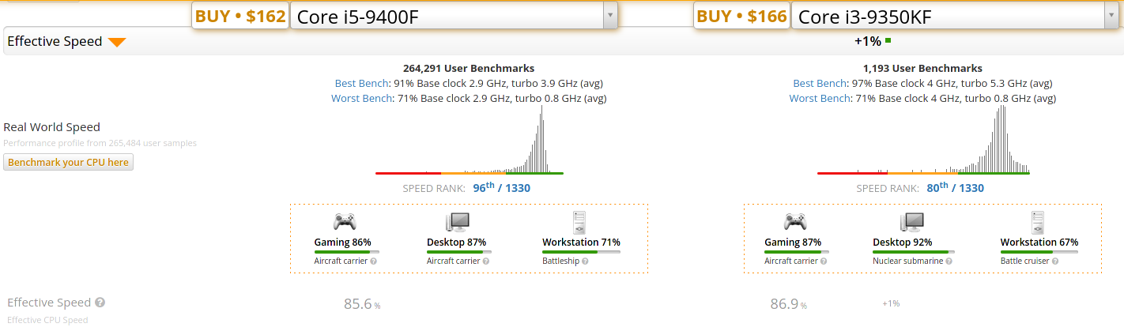1124x331 pixels.
Task: Click help icon beside i3-9350KF Aircraft carrier
Action: pyautogui.click(x=824, y=261)
